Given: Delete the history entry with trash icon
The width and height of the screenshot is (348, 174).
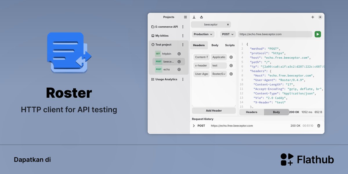Looking at the screenshot, I should [319, 126].
